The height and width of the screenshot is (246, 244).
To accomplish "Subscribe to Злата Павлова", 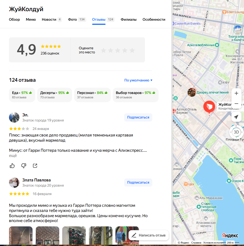I will (138, 183).
